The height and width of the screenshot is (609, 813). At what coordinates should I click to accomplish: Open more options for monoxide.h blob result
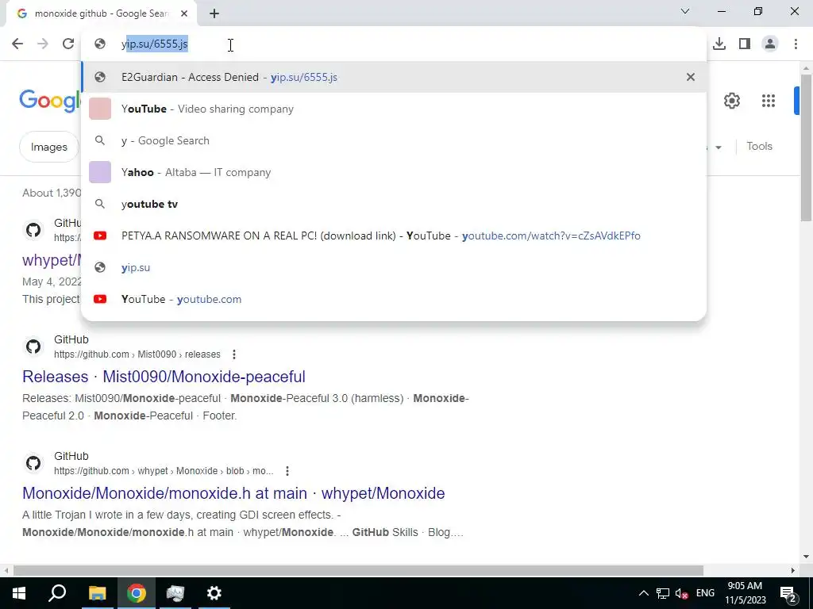(x=287, y=471)
